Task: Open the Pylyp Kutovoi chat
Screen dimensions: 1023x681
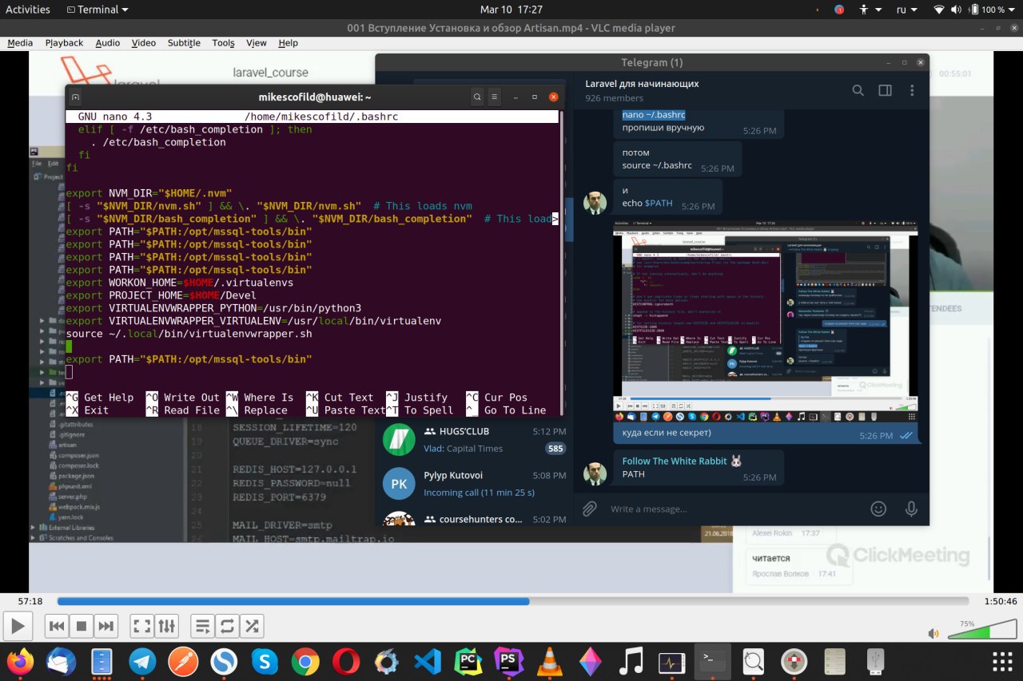Action: pos(474,484)
